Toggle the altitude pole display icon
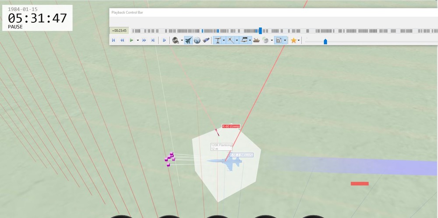Screen dimensions: 438x218 [217, 41]
